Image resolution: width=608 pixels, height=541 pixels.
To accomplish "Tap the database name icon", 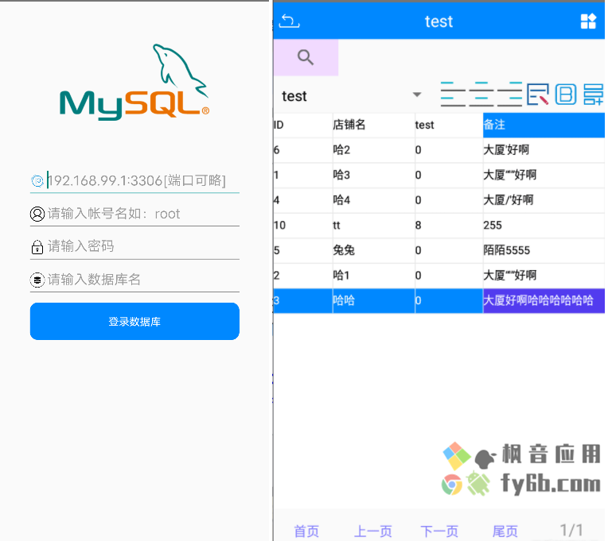I will 37,280.
